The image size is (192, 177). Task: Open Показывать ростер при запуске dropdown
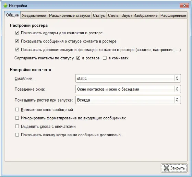[x=128, y=100]
